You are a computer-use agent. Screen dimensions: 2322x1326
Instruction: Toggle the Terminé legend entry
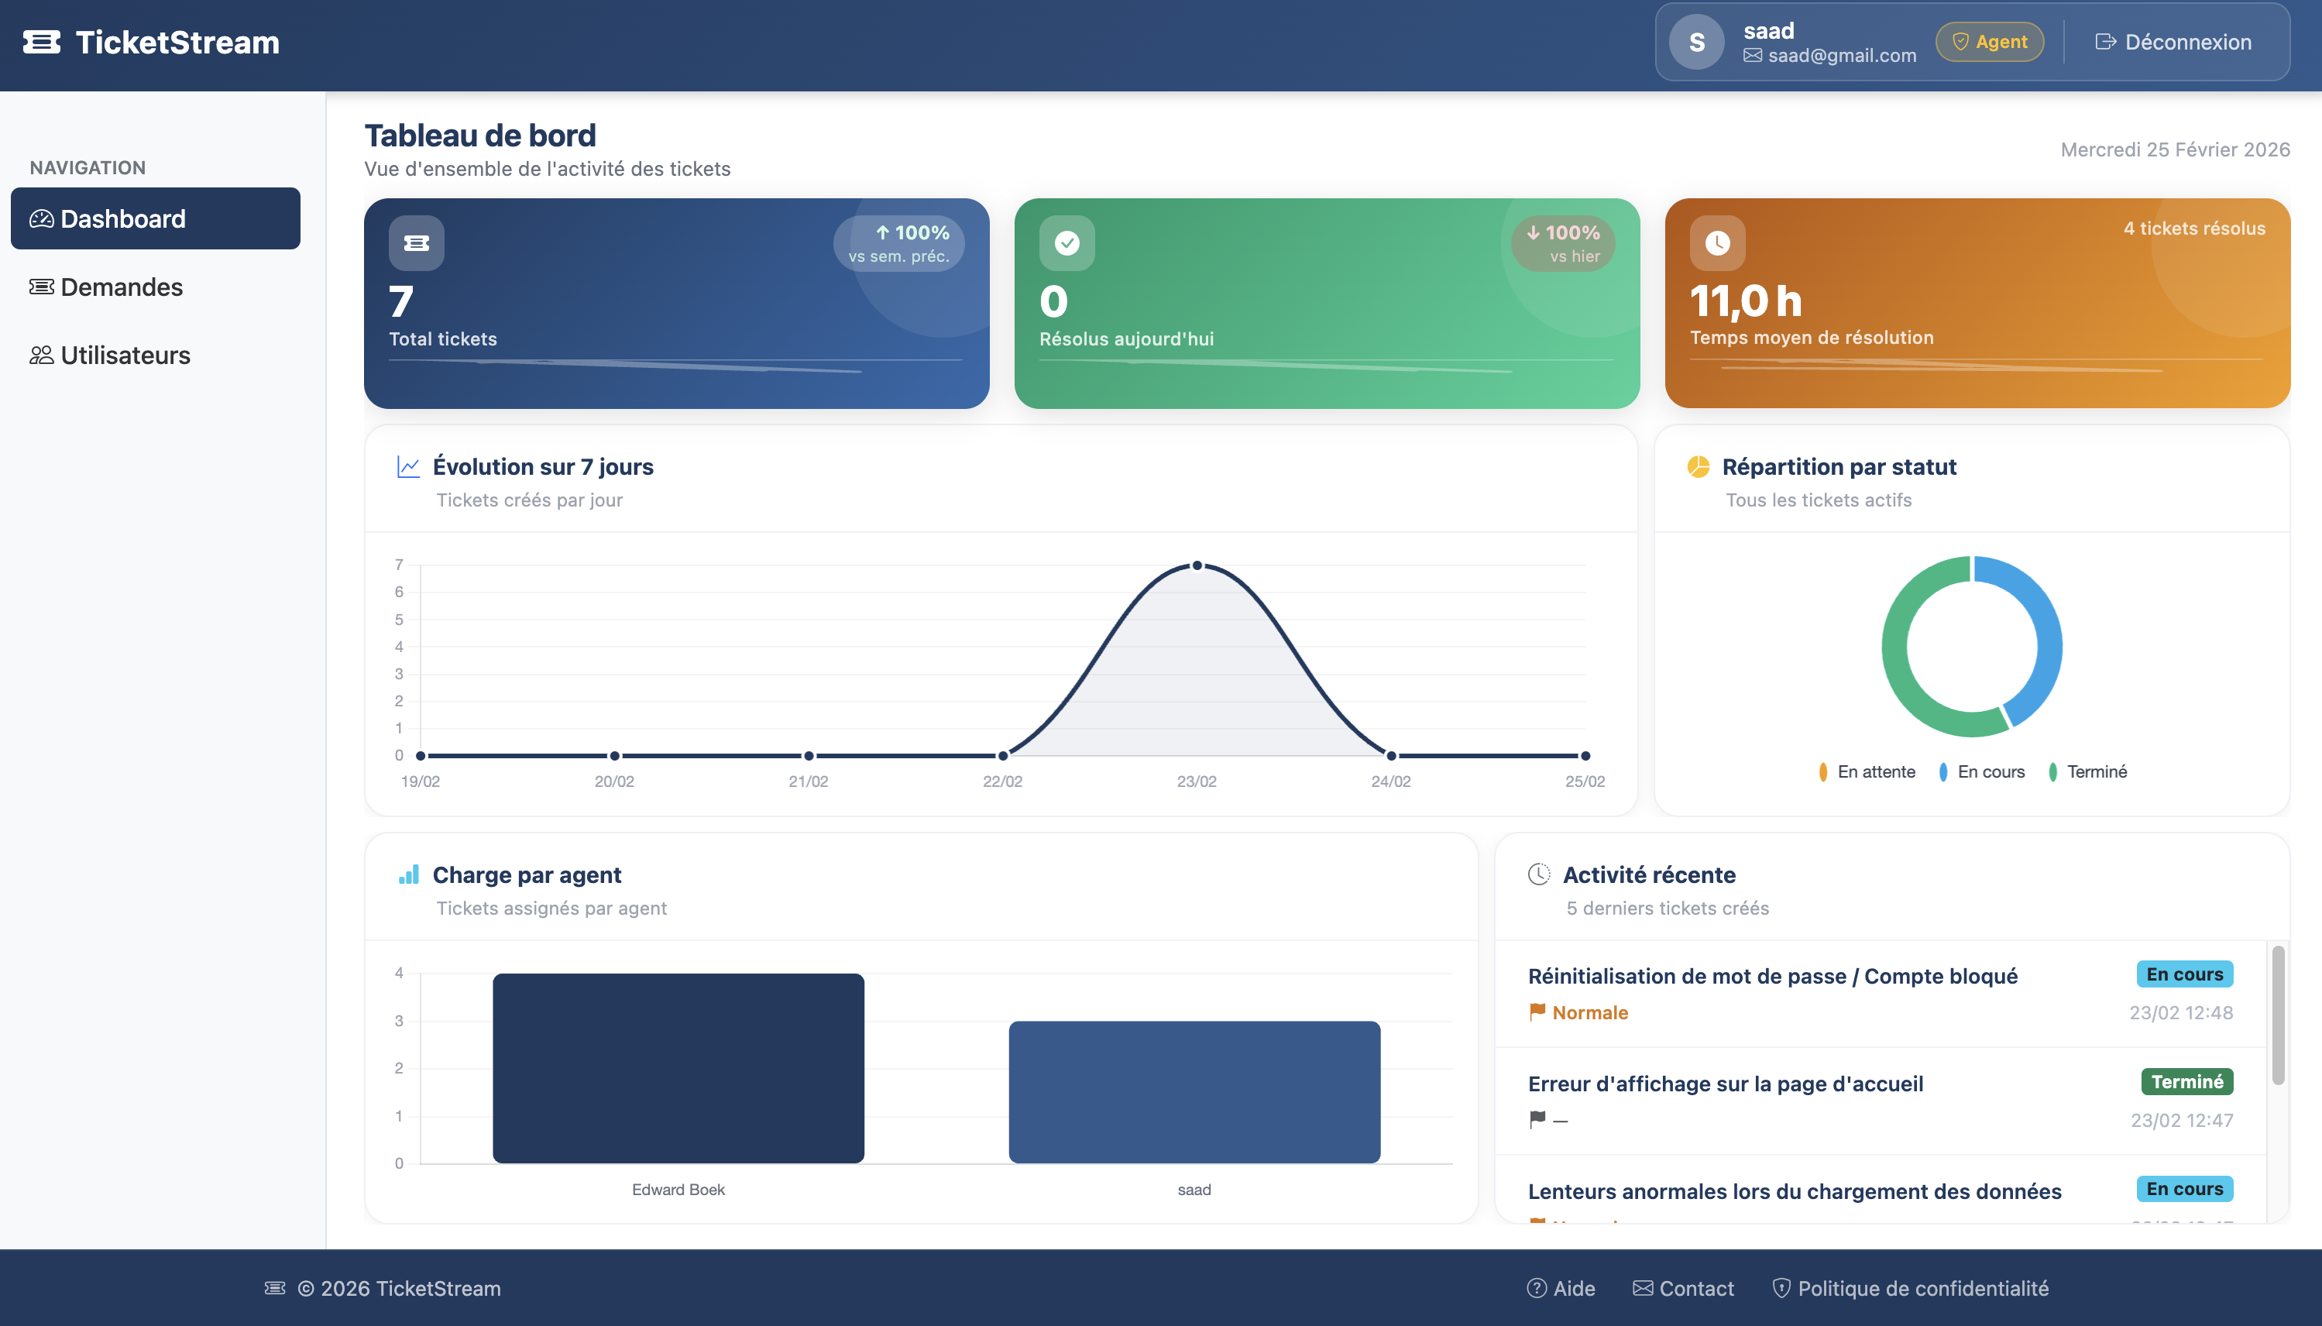pyautogui.click(x=2087, y=771)
